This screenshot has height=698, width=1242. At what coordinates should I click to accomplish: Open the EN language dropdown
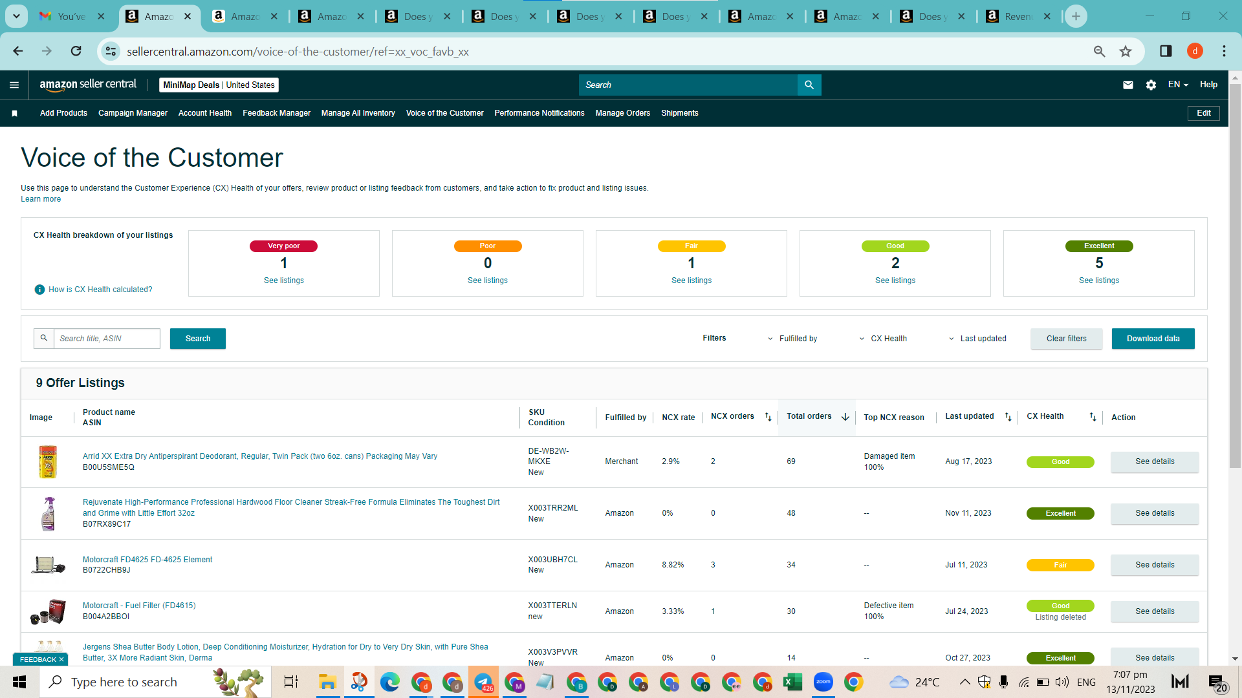point(1178,85)
